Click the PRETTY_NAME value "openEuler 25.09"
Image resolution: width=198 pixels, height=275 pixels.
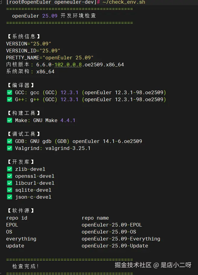pos(68,58)
